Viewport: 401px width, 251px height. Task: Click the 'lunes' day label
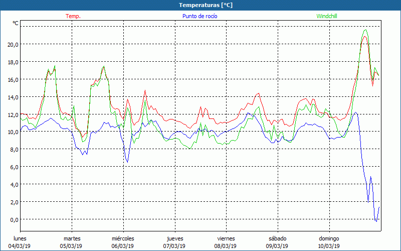(20, 238)
